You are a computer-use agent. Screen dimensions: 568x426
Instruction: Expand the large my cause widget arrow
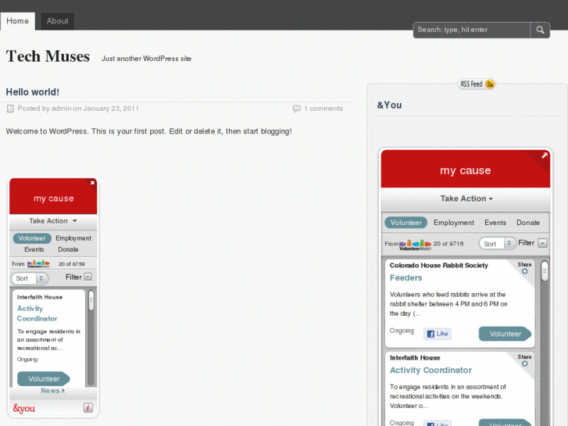pyautogui.click(x=544, y=156)
